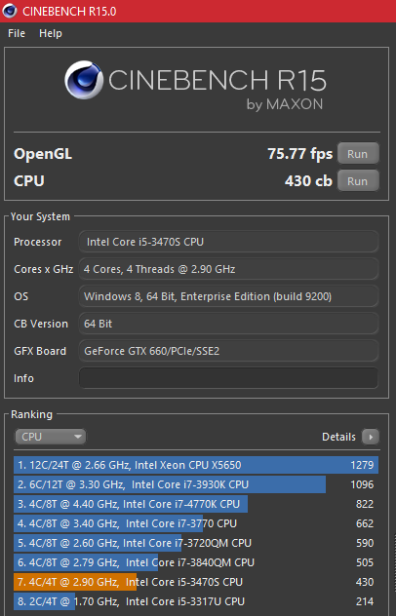Select the orange i5-3470S ranking bar
The width and height of the screenshot is (396, 616).
tap(196, 582)
